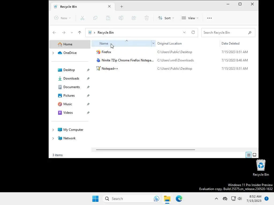Click the OneDrive cloud tray icon
Screen dimensions: 274x205
point(225,199)
